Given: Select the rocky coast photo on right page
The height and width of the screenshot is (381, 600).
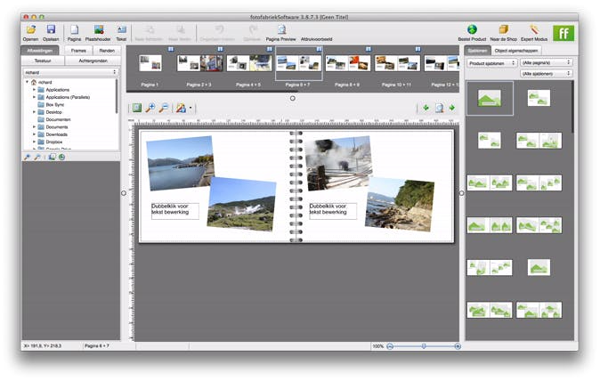Looking at the screenshot, I should tap(400, 204).
